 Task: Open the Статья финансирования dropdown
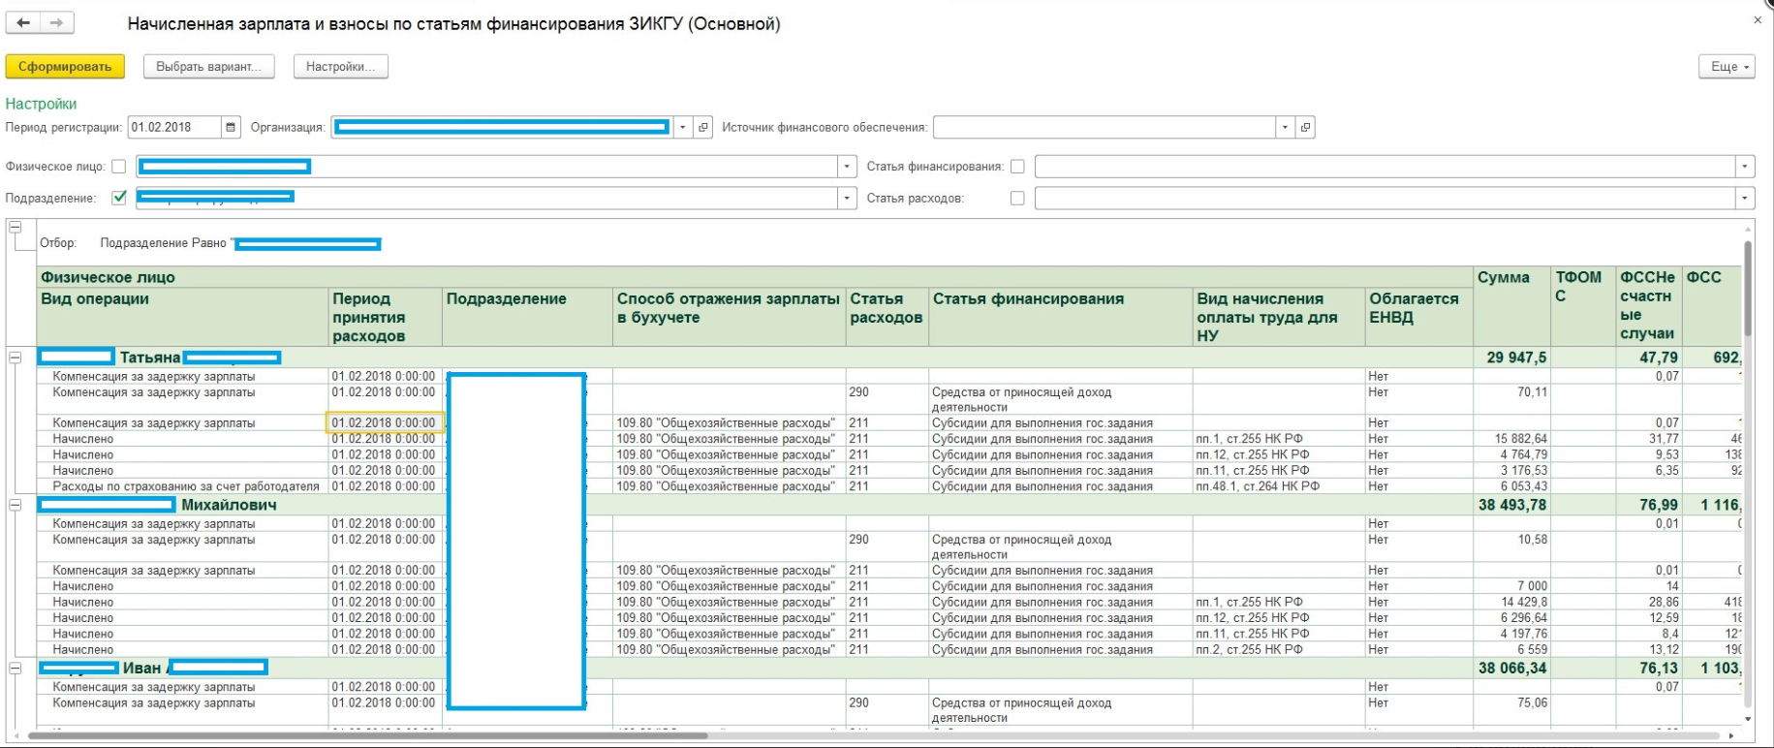(x=1745, y=167)
